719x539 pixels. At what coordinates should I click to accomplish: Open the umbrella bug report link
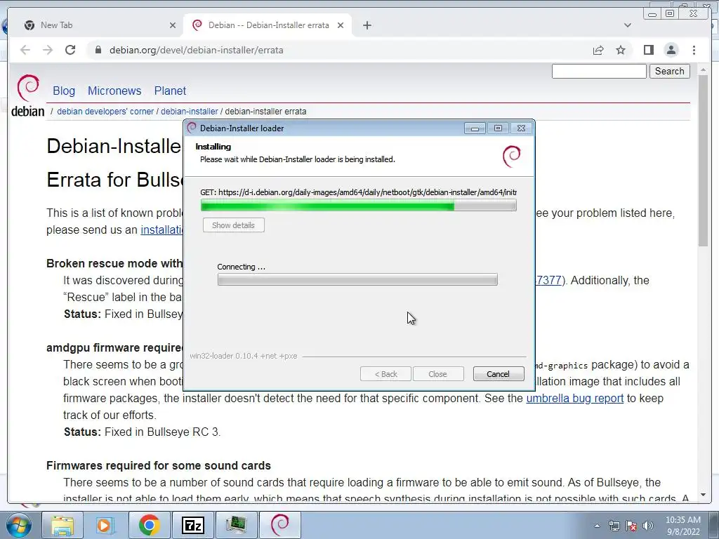click(574, 399)
